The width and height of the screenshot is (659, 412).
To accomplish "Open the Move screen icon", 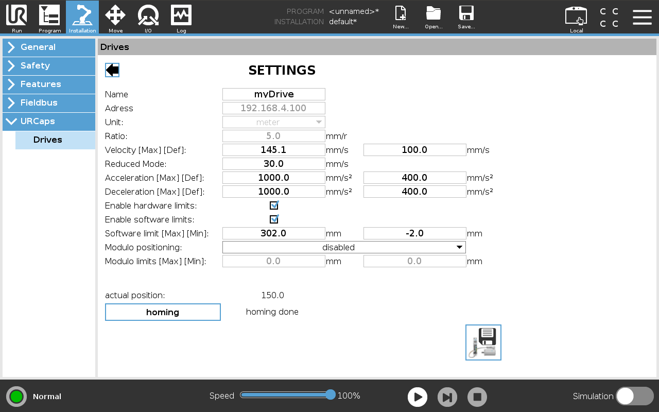I will (x=115, y=18).
